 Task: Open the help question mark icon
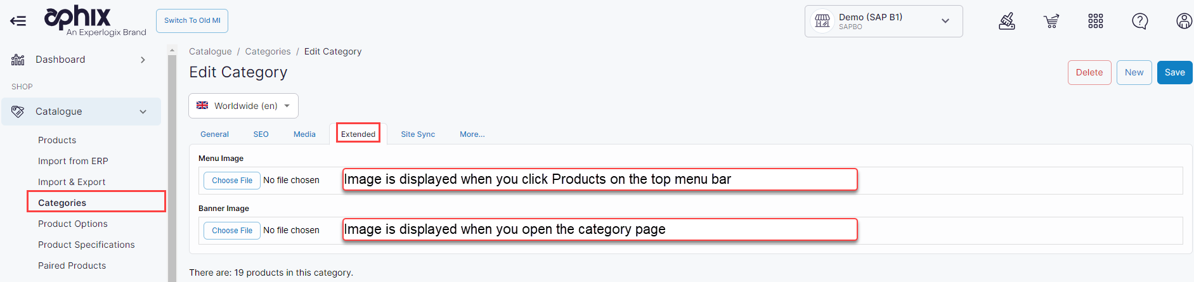click(1140, 22)
